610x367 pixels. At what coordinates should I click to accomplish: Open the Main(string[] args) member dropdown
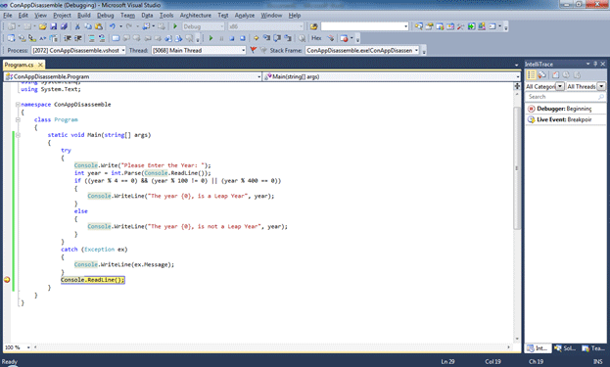(x=517, y=76)
